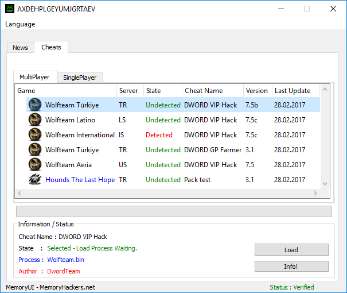Select the Cheats tab
The width and height of the screenshot is (347, 293).
51,47
